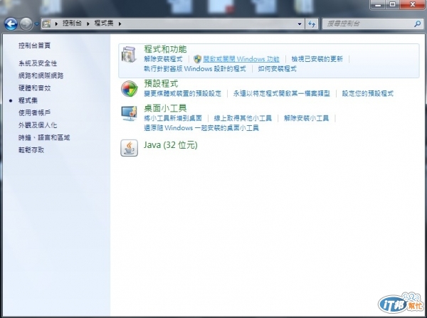Click 變更媒體或裝置的預設設定 link
The image size is (427, 318).
[x=182, y=94]
